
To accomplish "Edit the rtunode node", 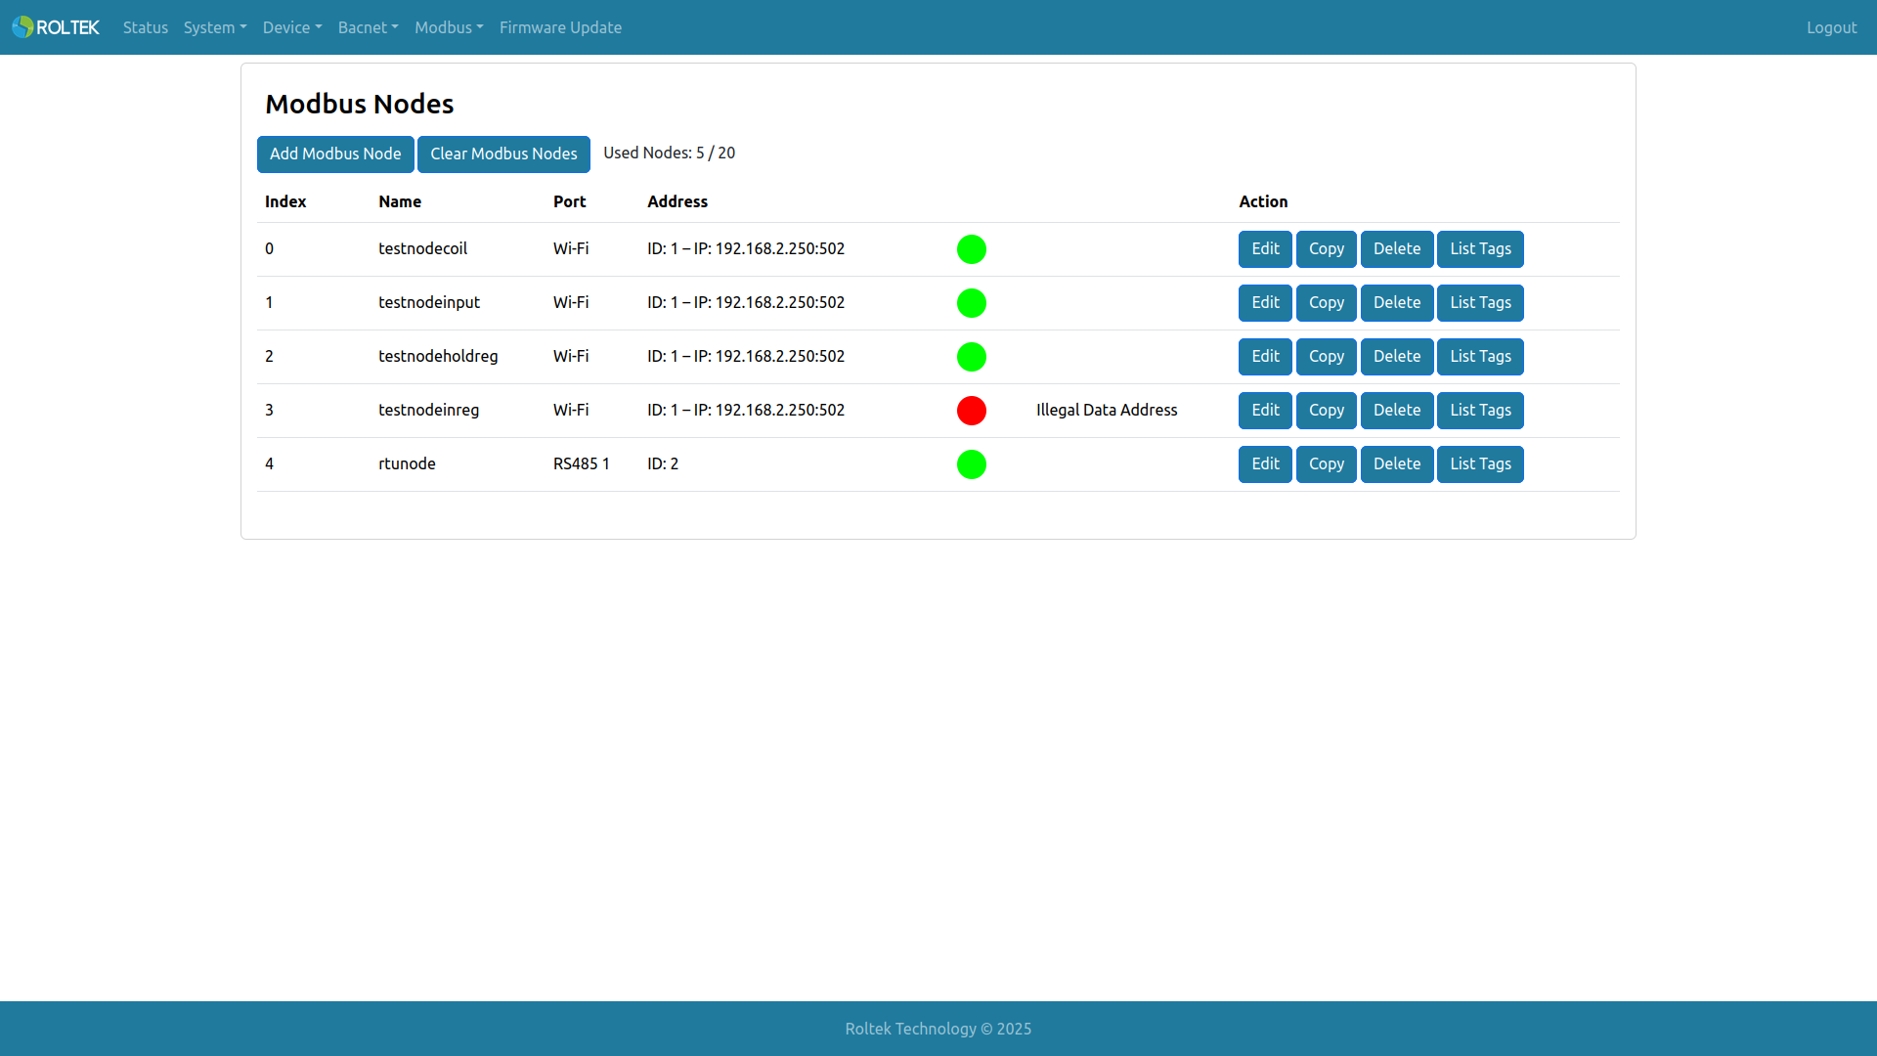I will [x=1265, y=464].
